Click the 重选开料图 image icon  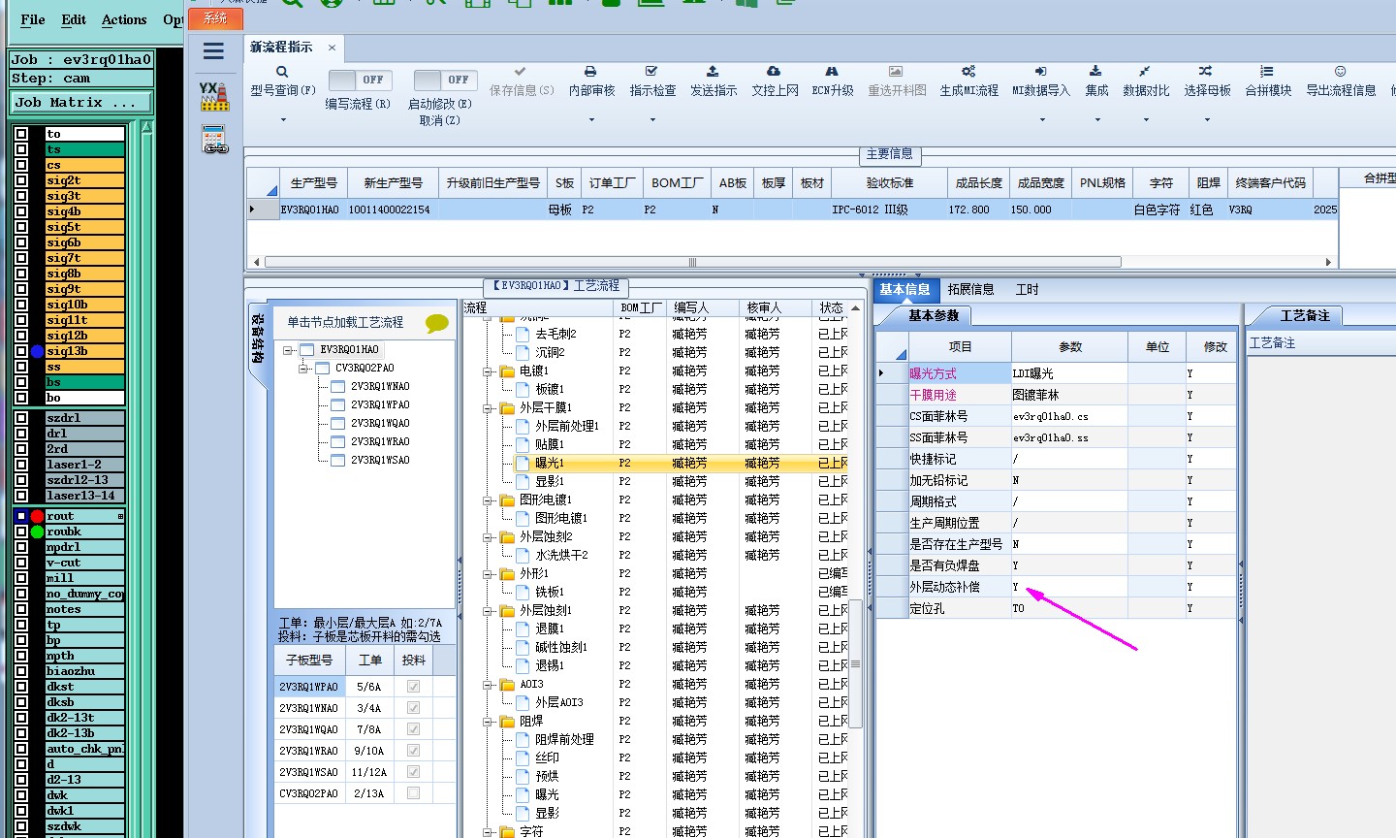[x=896, y=72]
